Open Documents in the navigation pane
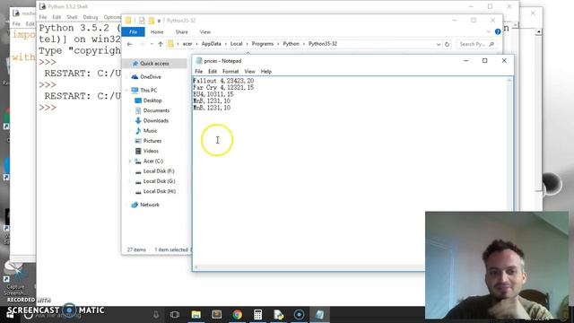574x323 pixels. click(156, 110)
